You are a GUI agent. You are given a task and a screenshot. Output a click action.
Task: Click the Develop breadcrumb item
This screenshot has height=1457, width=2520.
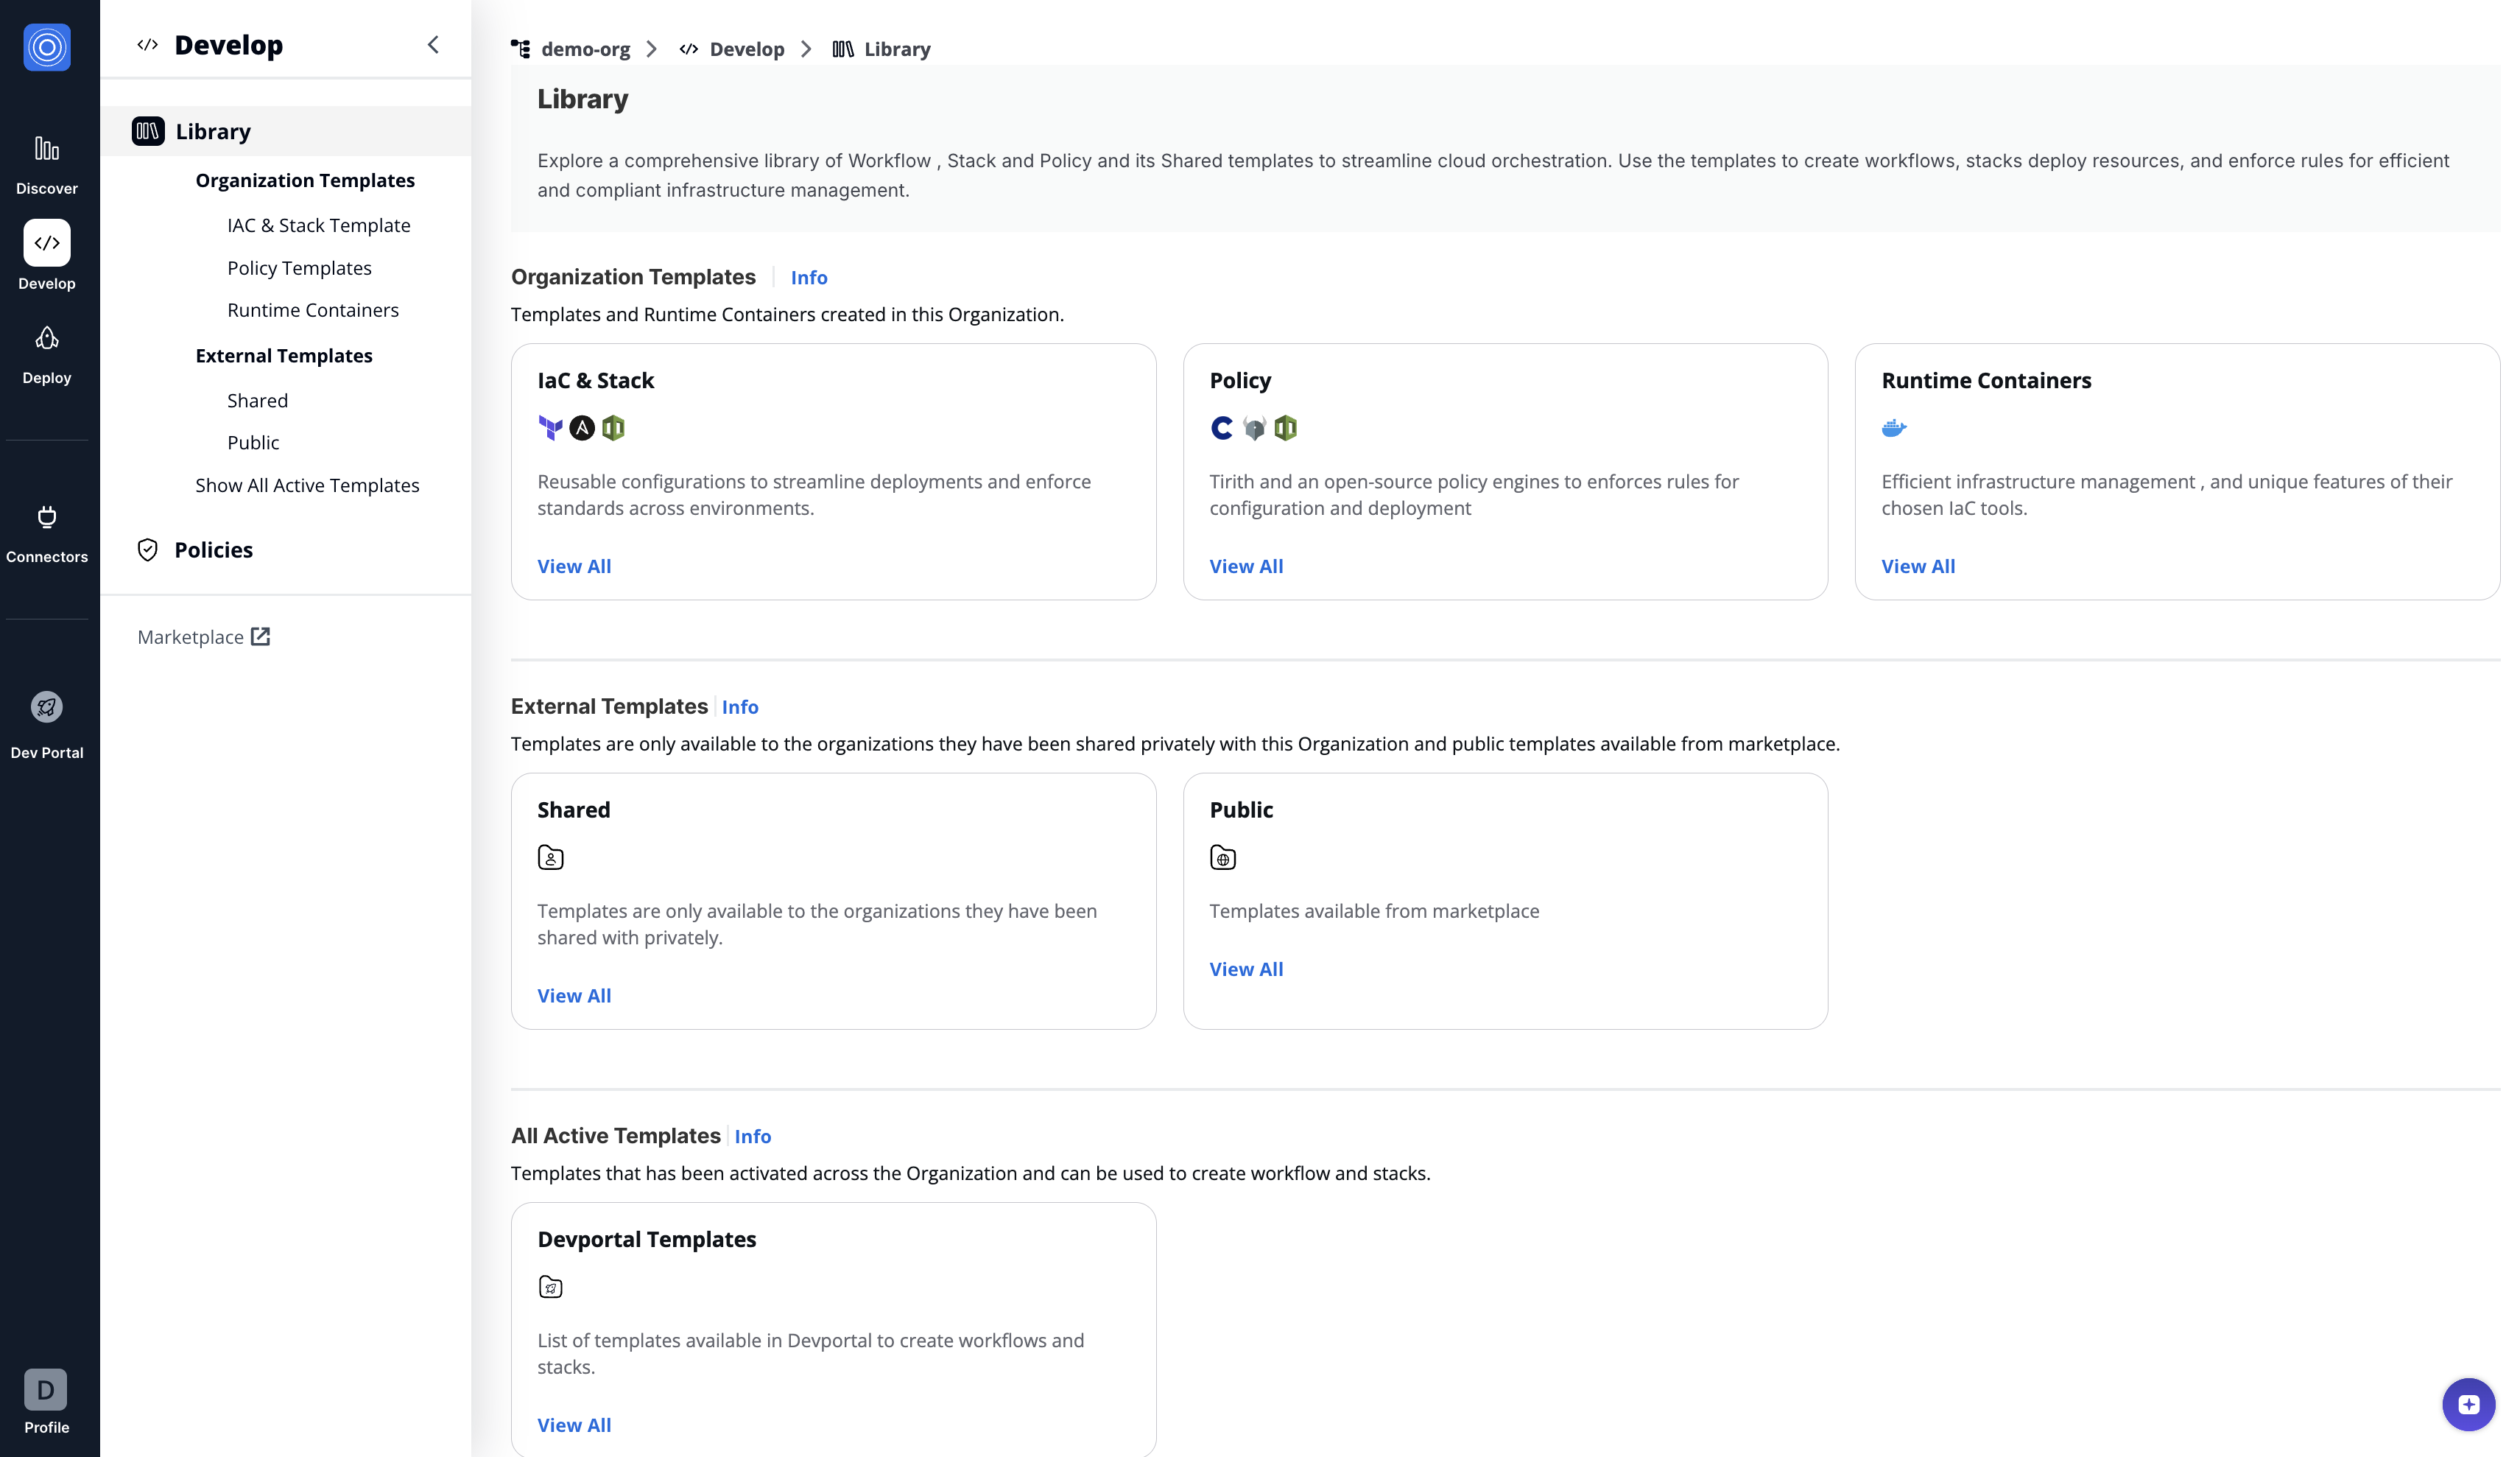[x=746, y=49]
